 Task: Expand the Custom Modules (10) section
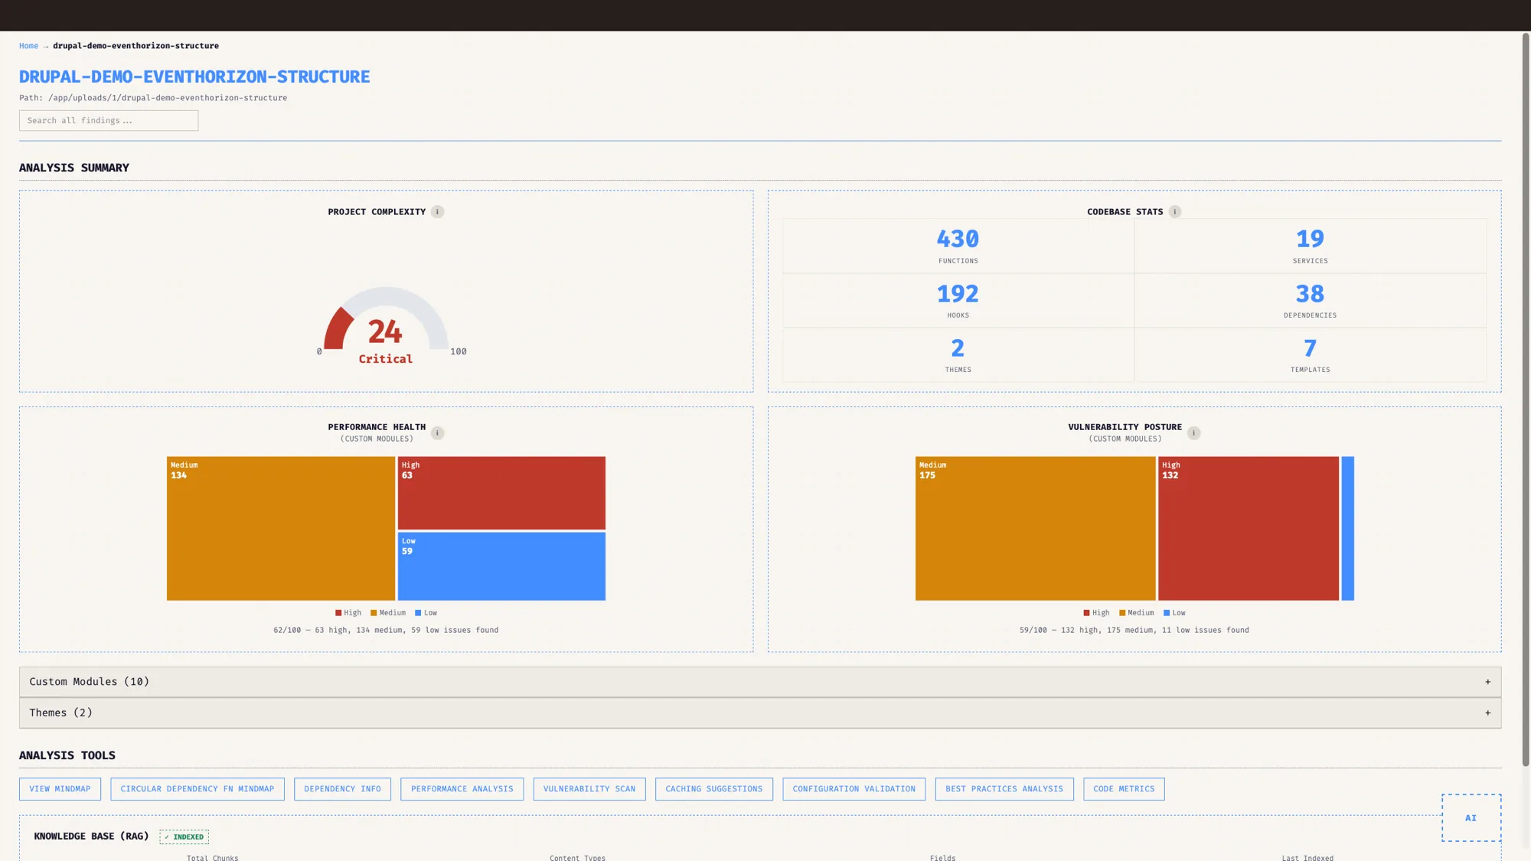(760, 682)
